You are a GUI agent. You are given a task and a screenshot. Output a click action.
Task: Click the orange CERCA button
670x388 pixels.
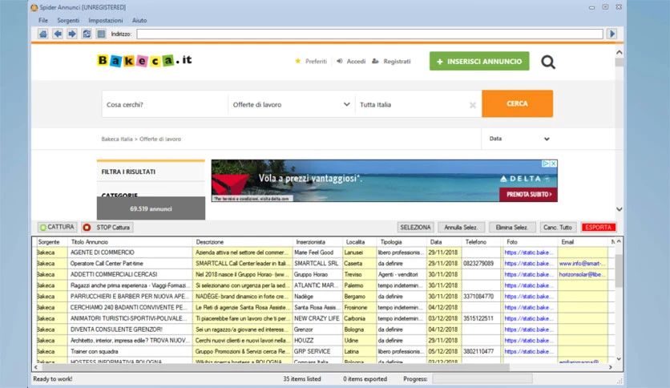tap(517, 103)
